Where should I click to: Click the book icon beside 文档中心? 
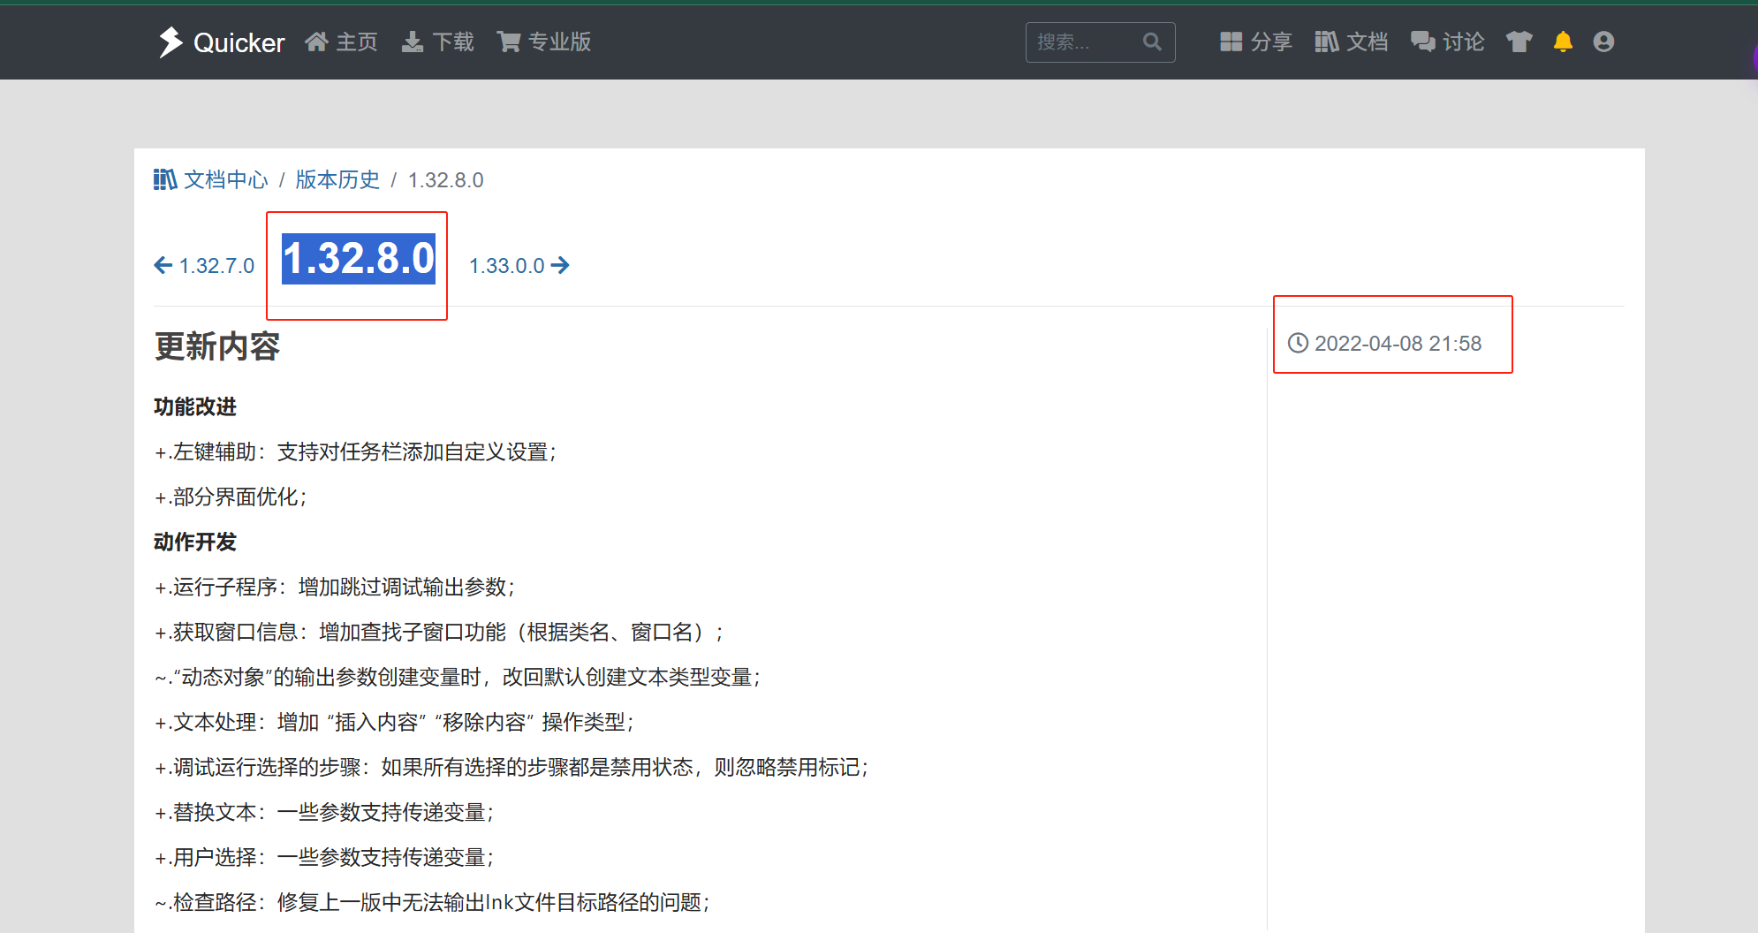point(165,179)
